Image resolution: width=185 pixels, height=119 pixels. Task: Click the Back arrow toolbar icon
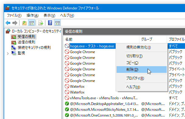(x=8, y=23)
